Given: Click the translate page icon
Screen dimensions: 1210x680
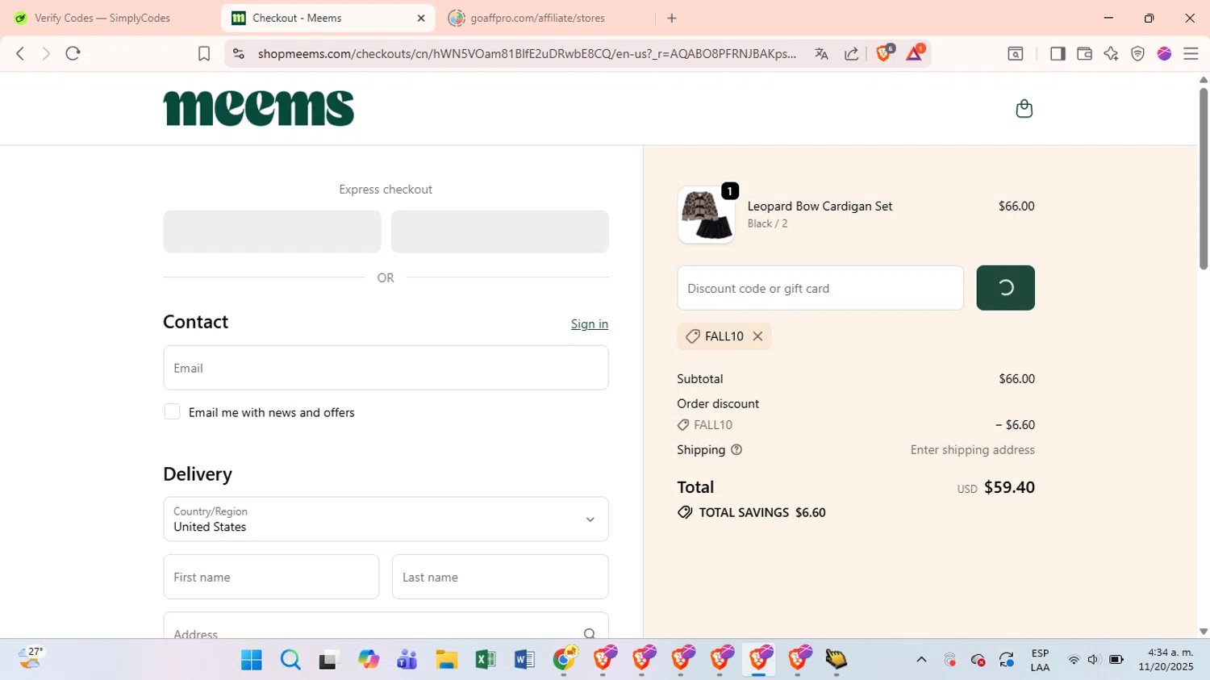Looking at the screenshot, I should [x=821, y=53].
